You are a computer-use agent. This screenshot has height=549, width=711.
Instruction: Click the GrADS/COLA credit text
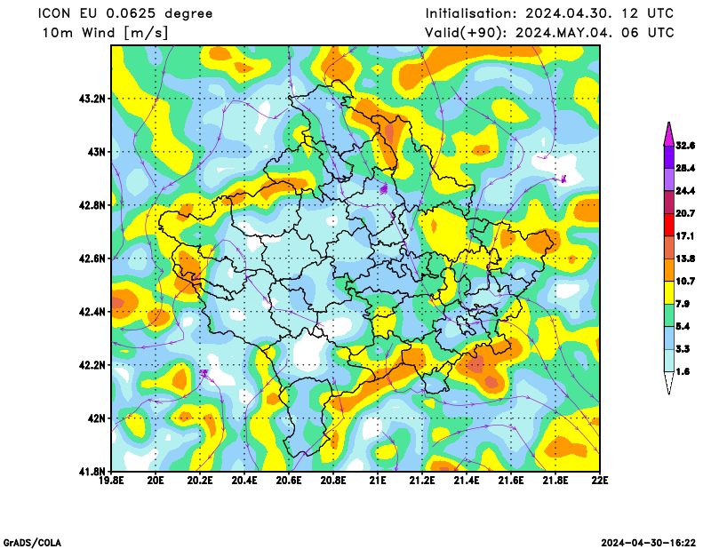(32, 543)
